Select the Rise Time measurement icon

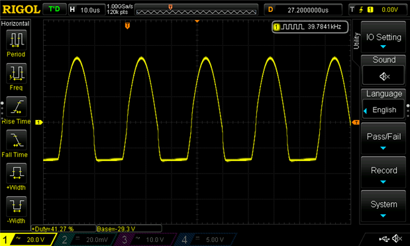point(16,107)
